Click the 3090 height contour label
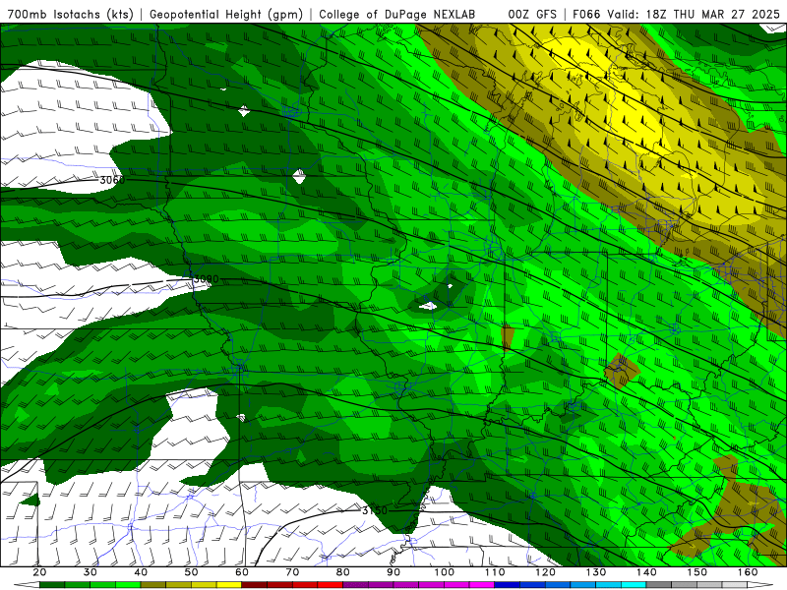 [x=206, y=279]
